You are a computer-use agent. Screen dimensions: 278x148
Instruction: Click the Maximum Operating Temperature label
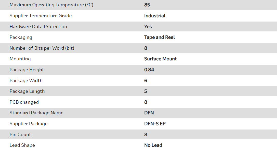tap(51, 5)
